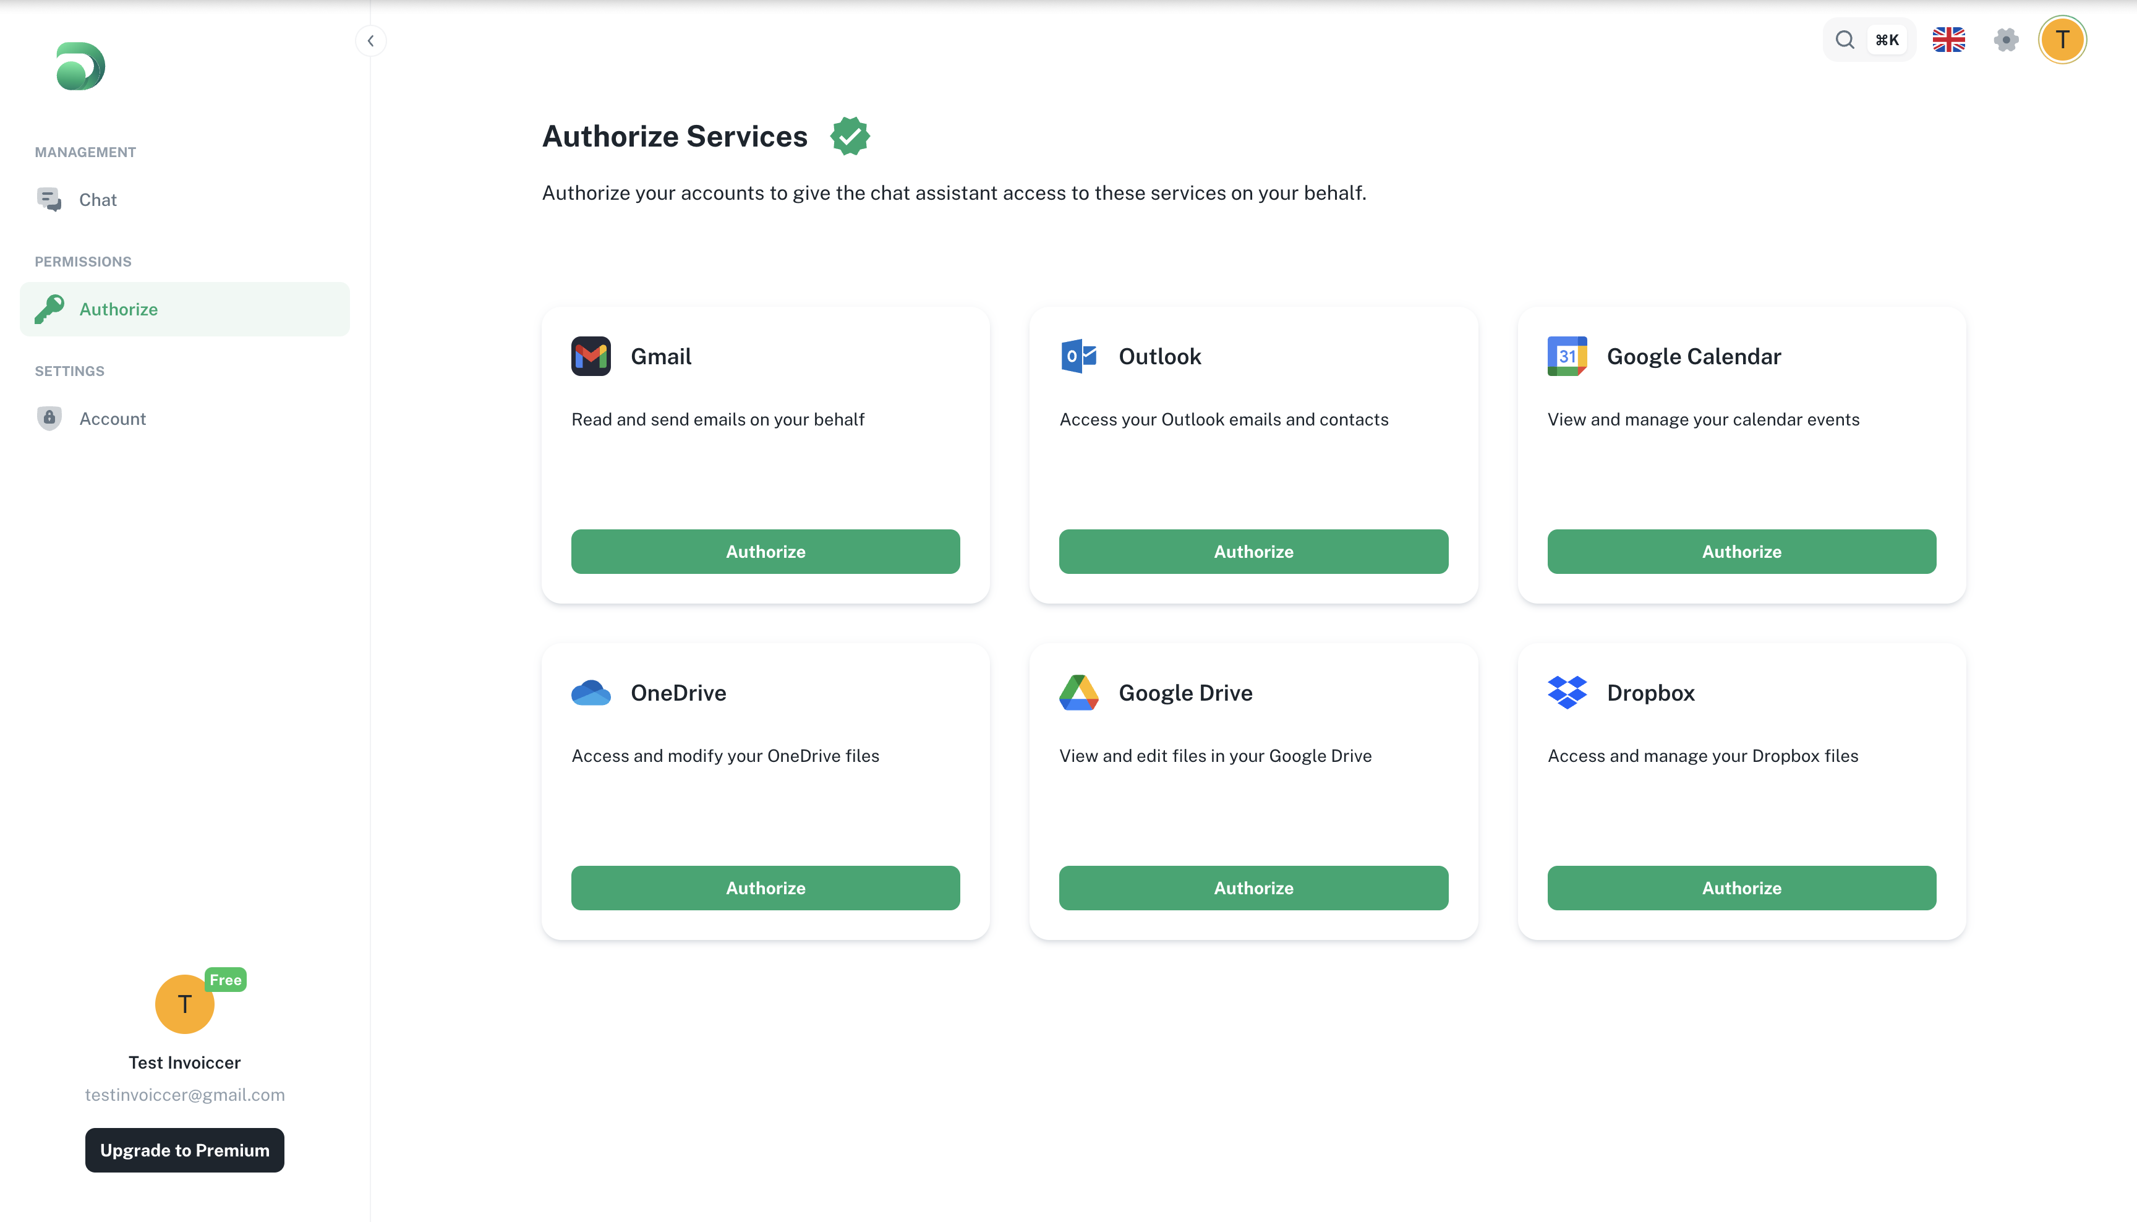The height and width of the screenshot is (1222, 2137).
Task: Open the search bar with ⌘K
Action: click(1869, 40)
